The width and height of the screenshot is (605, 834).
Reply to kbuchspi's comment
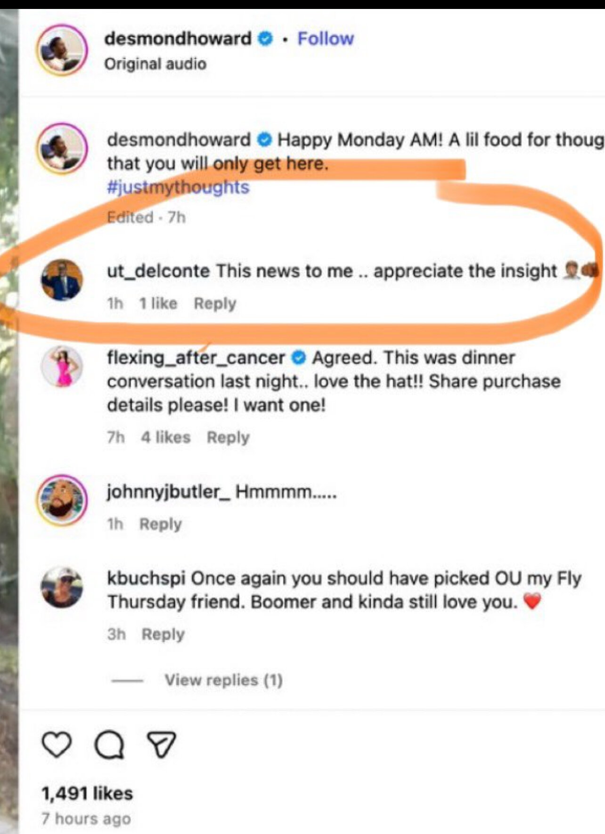click(163, 634)
